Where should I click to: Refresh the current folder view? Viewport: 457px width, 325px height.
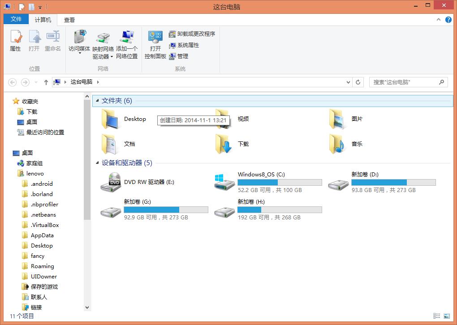point(358,82)
